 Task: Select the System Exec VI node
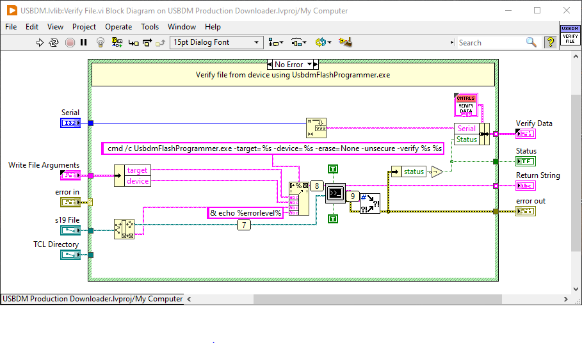(335, 193)
